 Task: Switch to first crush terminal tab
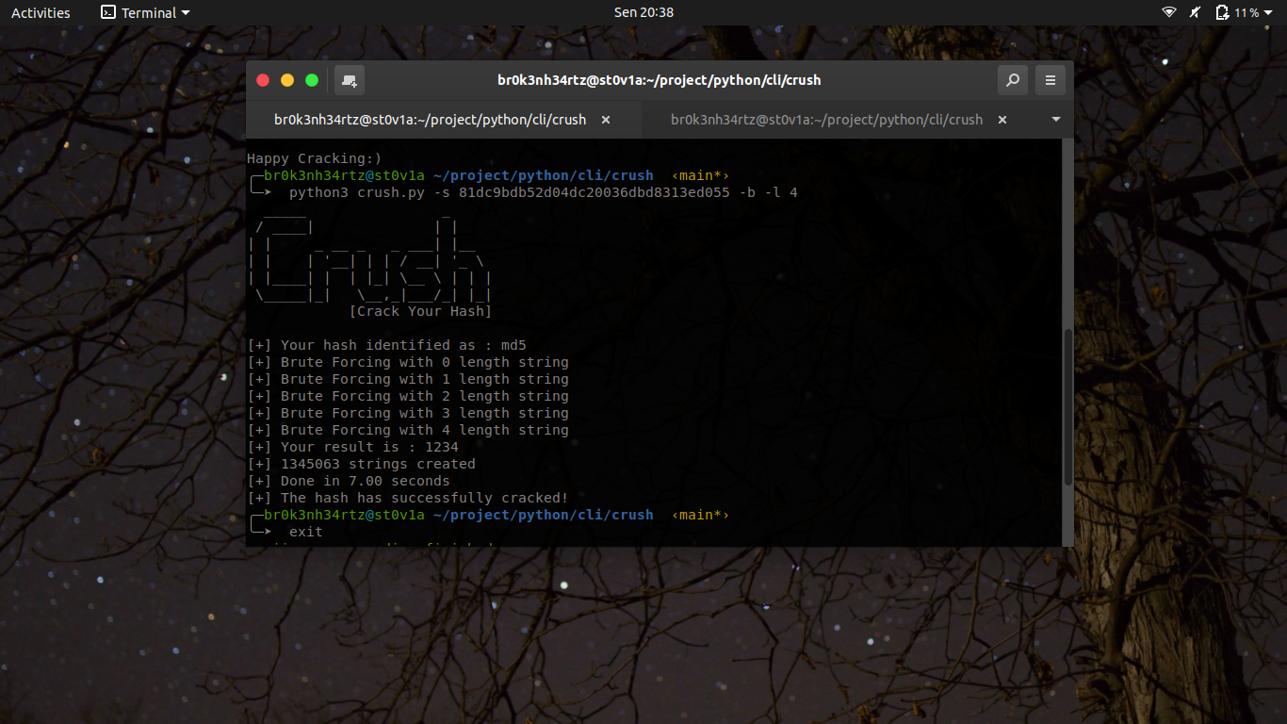point(430,120)
